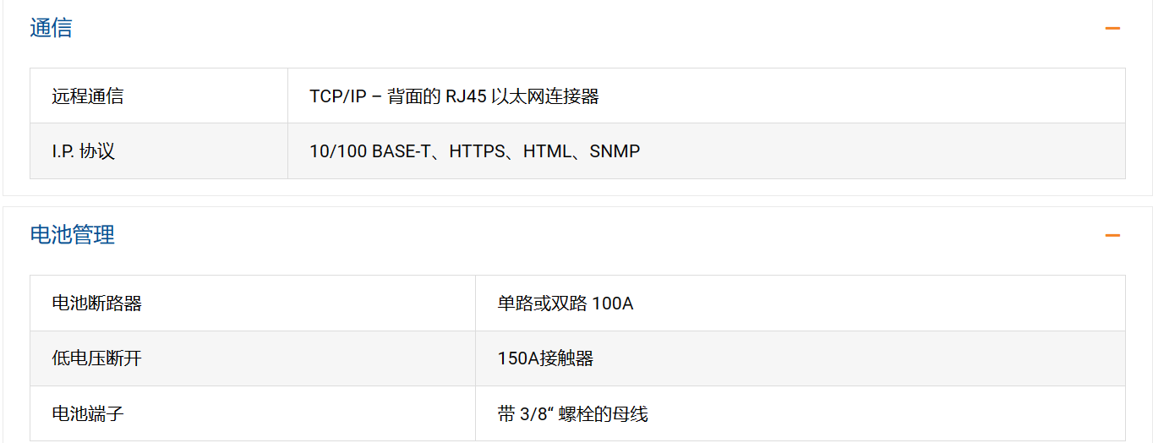Click the HTML protocol text
The image size is (1153, 443).
548,152
